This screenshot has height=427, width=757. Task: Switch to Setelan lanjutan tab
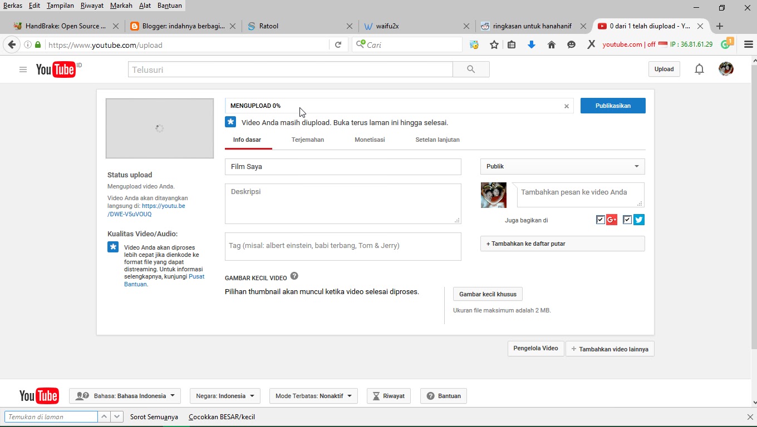coord(438,140)
